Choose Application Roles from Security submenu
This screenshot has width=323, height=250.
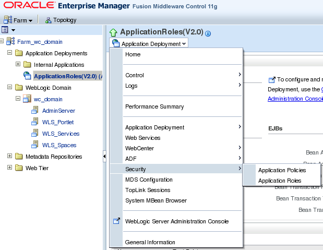(x=280, y=181)
